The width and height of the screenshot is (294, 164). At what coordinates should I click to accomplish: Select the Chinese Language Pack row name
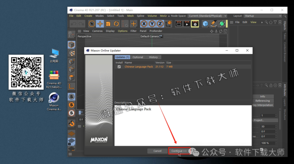coord(139,67)
